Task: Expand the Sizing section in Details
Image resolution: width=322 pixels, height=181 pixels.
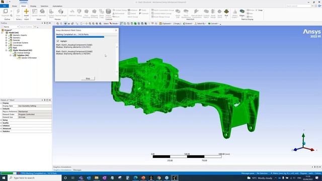Action: pyautogui.click(x=1, y=120)
